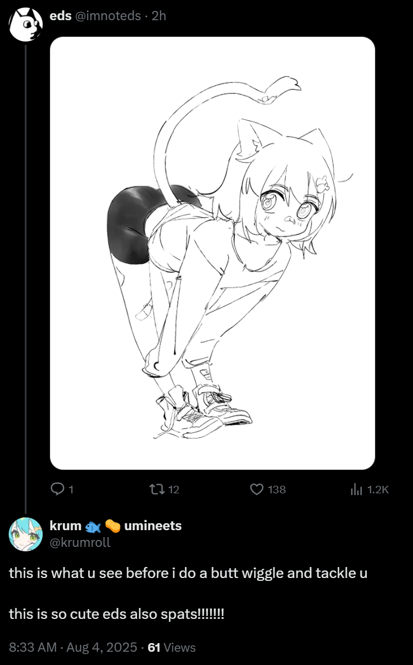The height and width of the screenshot is (665, 413).
Task: Click the reply speech bubble icon
Action: pyautogui.click(x=57, y=489)
